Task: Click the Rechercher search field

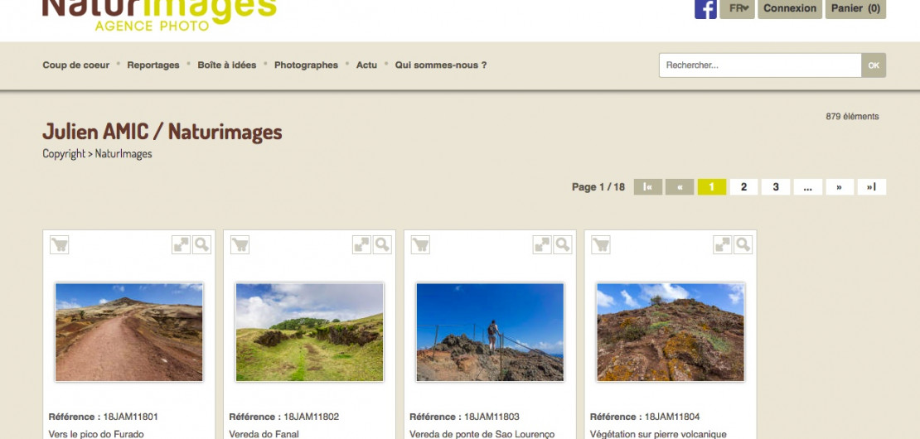Action: (759, 65)
